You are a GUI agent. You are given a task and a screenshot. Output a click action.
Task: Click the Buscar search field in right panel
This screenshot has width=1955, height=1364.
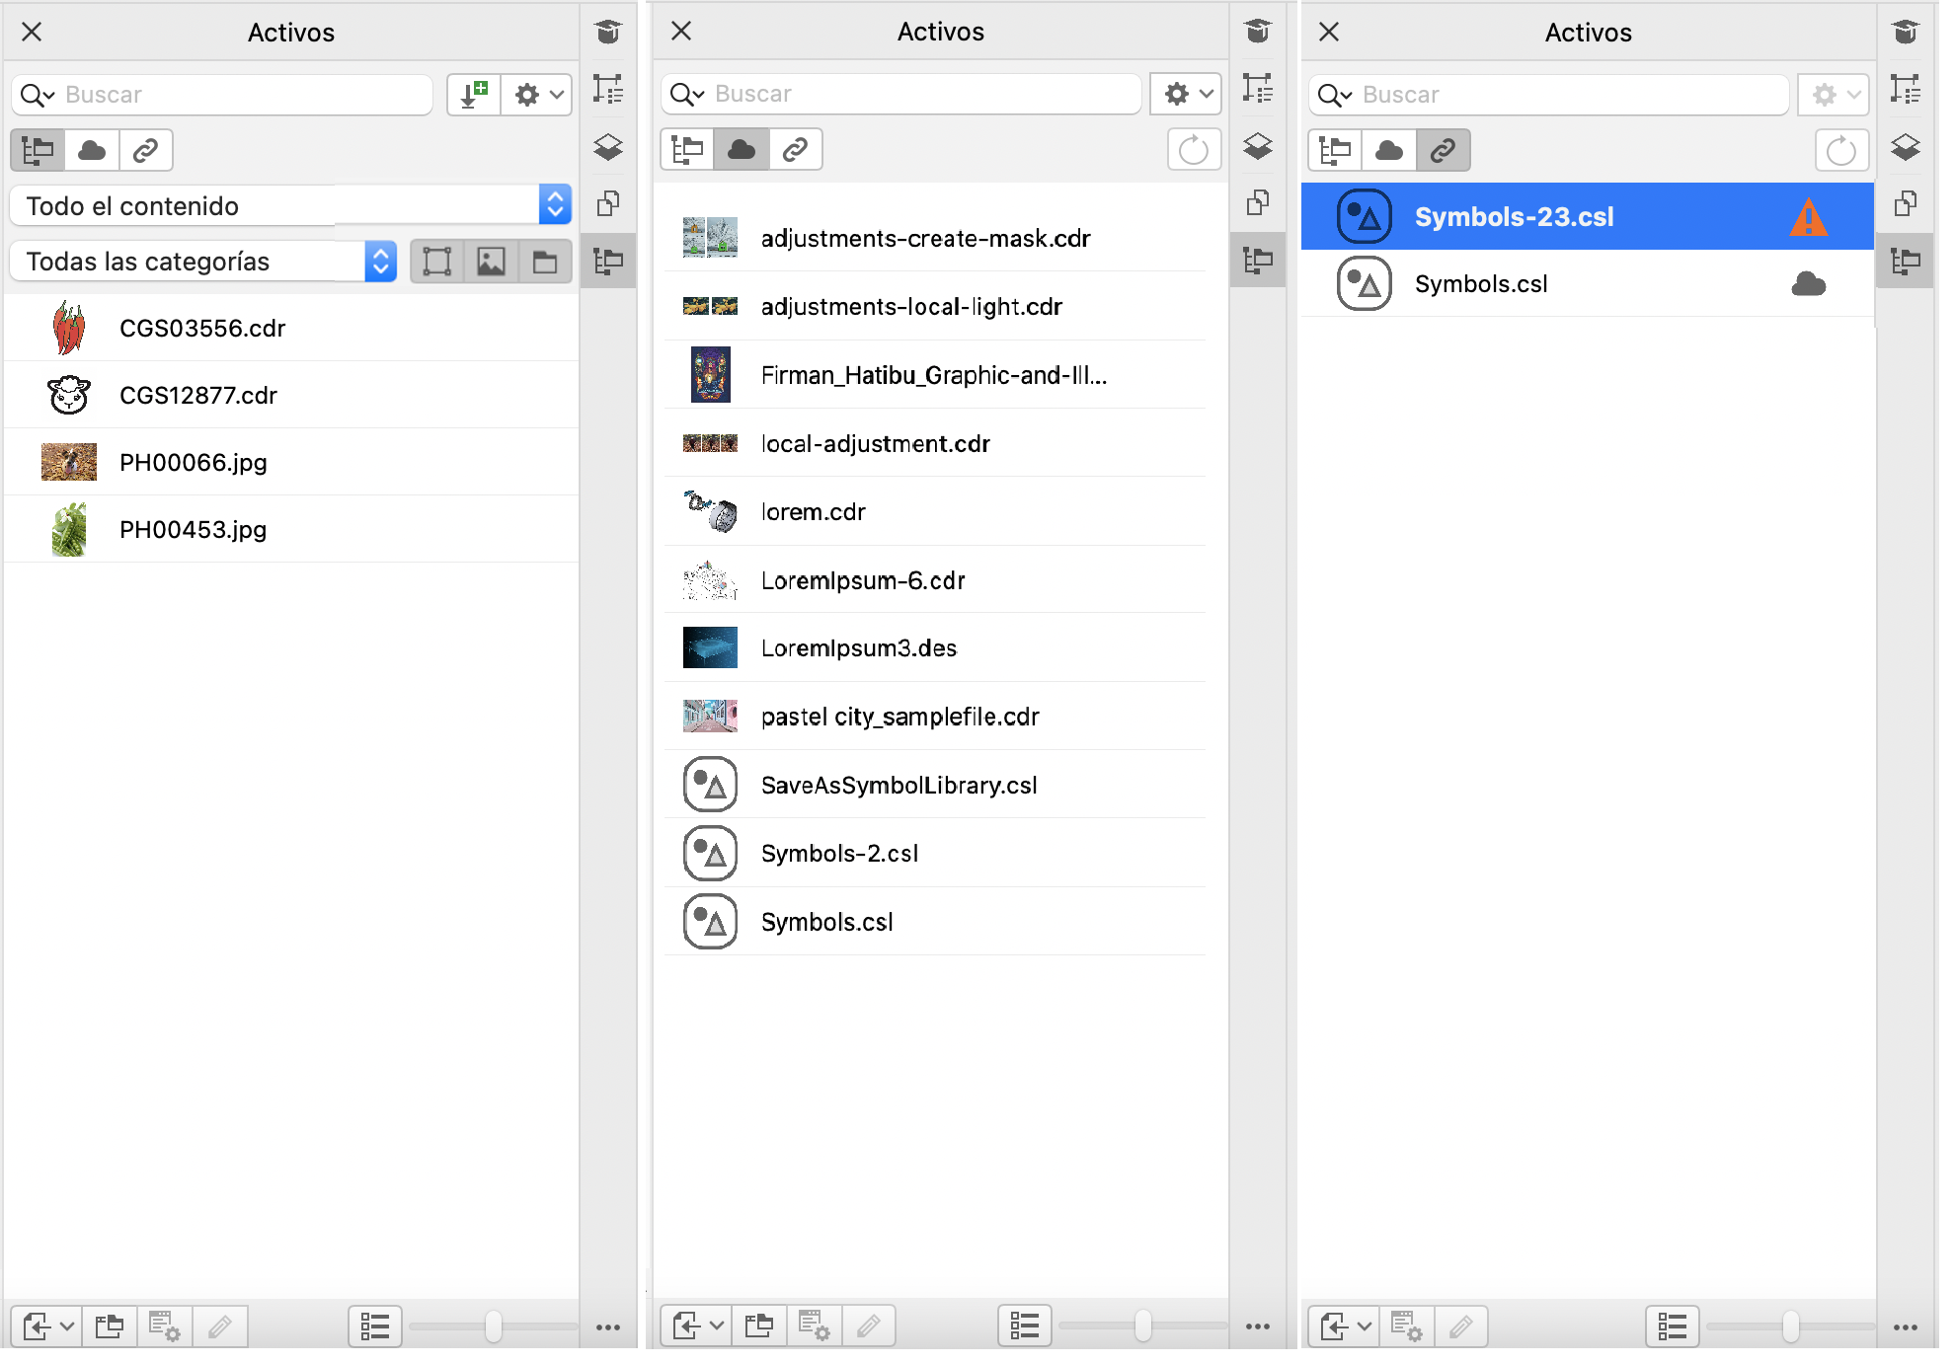click(1570, 95)
